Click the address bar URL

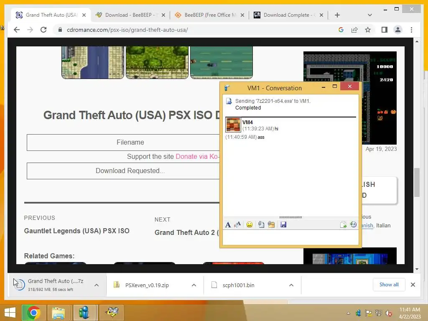(127, 30)
